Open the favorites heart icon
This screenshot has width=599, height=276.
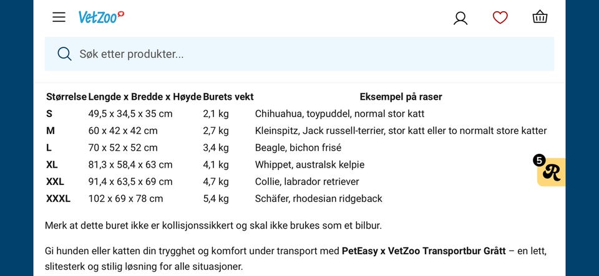[500, 17]
